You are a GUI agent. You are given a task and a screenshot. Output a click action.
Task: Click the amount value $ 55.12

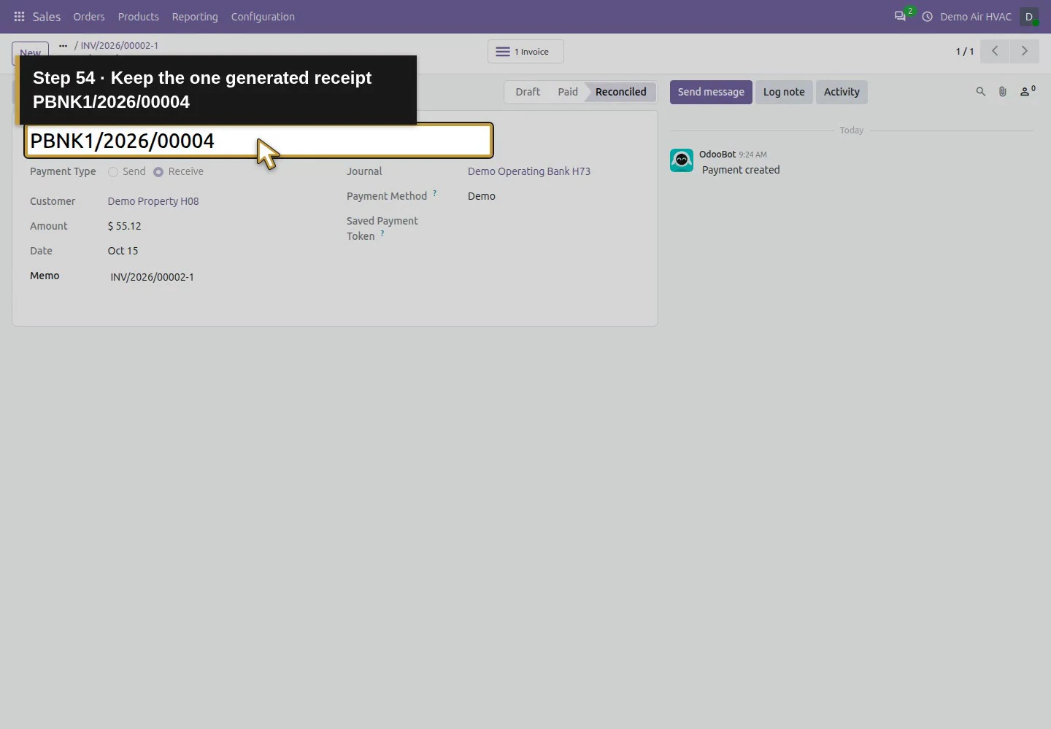click(125, 226)
